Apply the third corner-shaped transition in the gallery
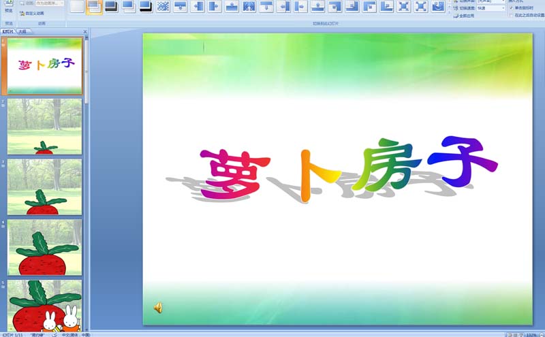 click(369, 6)
